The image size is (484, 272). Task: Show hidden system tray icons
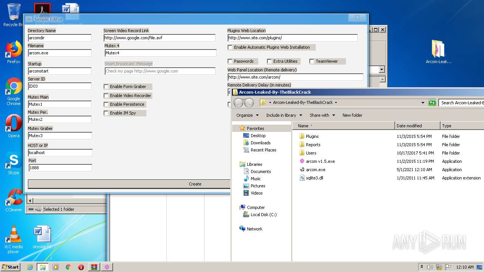coord(422,267)
